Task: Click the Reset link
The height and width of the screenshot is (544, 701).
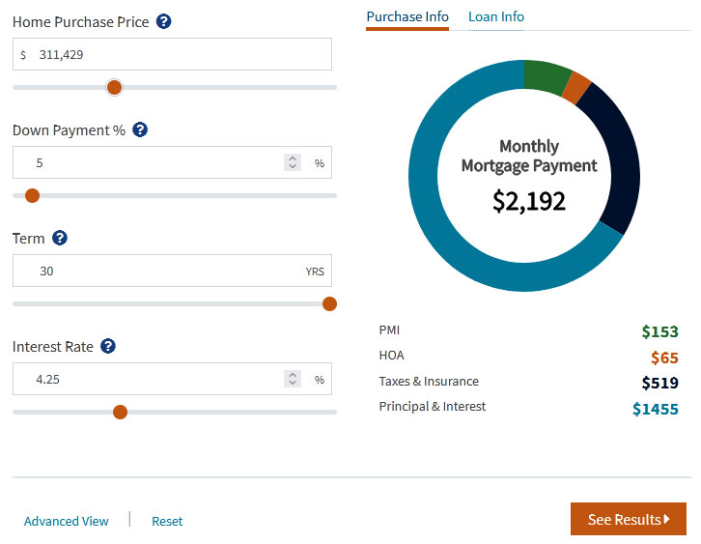Action: pyautogui.click(x=167, y=521)
